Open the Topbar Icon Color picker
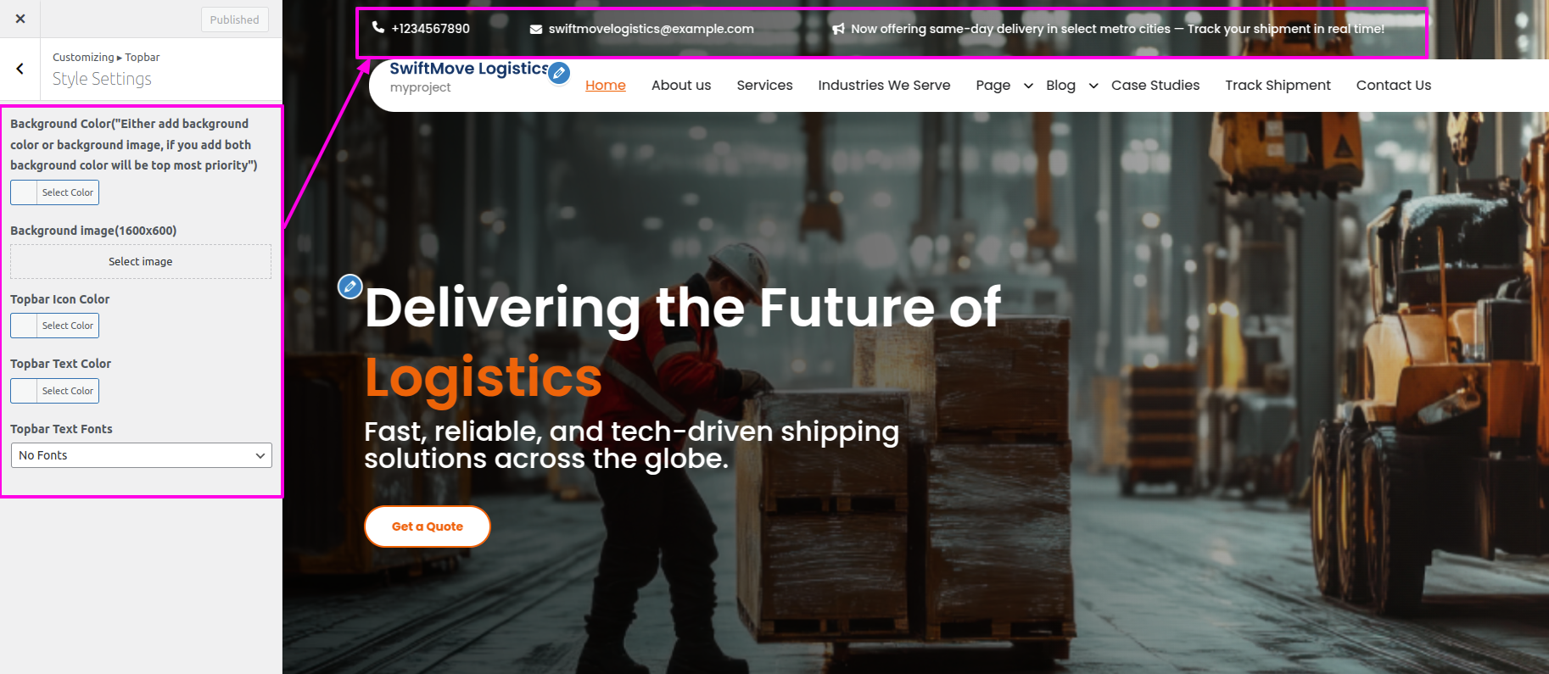 pyautogui.click(x=54, y=326)
